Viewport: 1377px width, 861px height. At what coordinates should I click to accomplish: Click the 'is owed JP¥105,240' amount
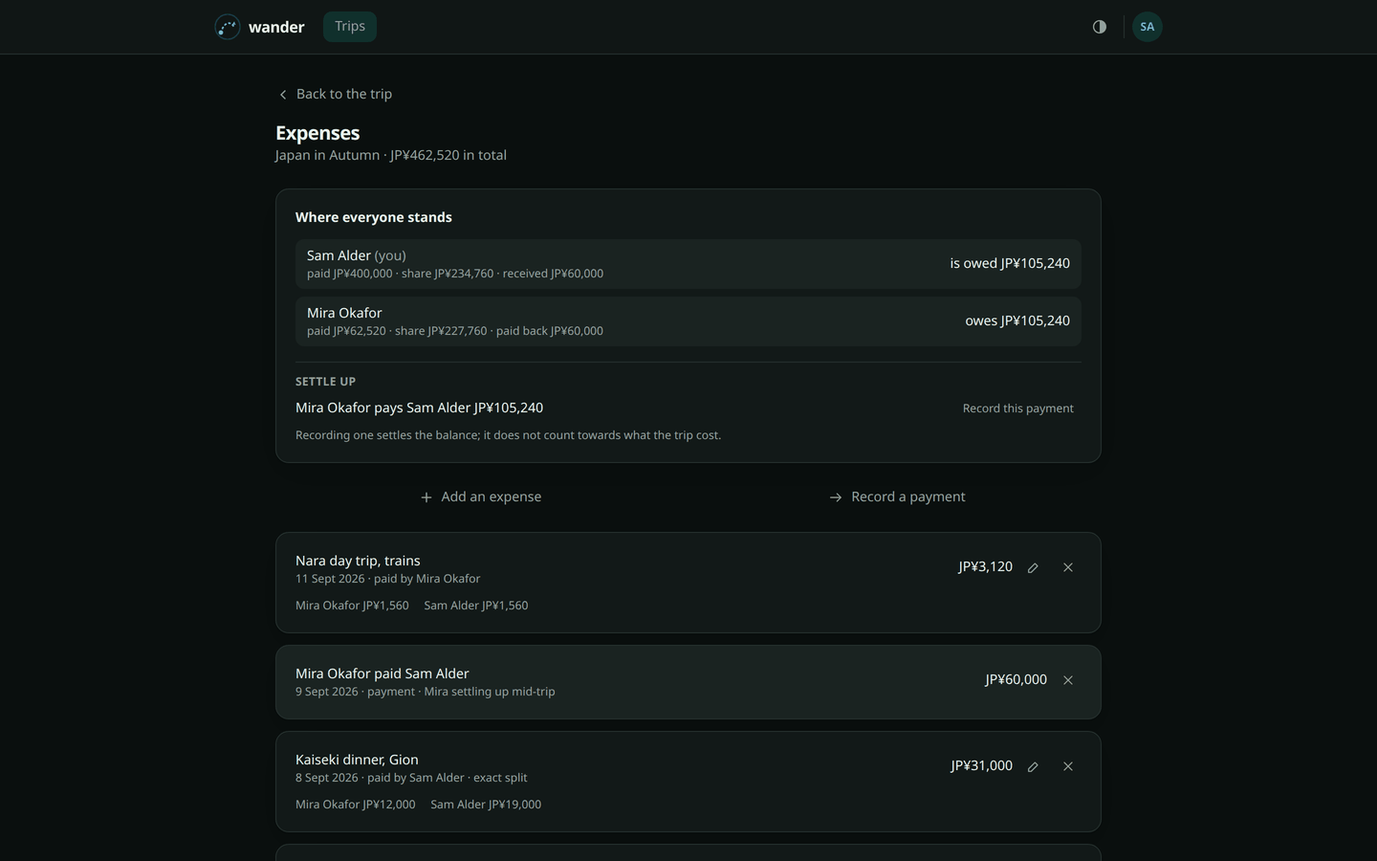point(1010,263)
